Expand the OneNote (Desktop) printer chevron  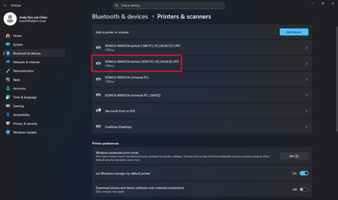(x=306, y=127)
